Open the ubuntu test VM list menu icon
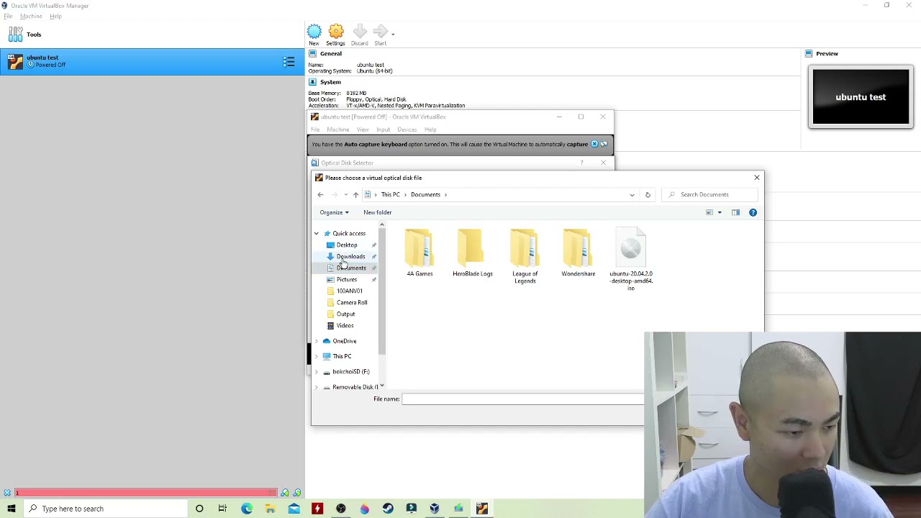 [289, 62]
